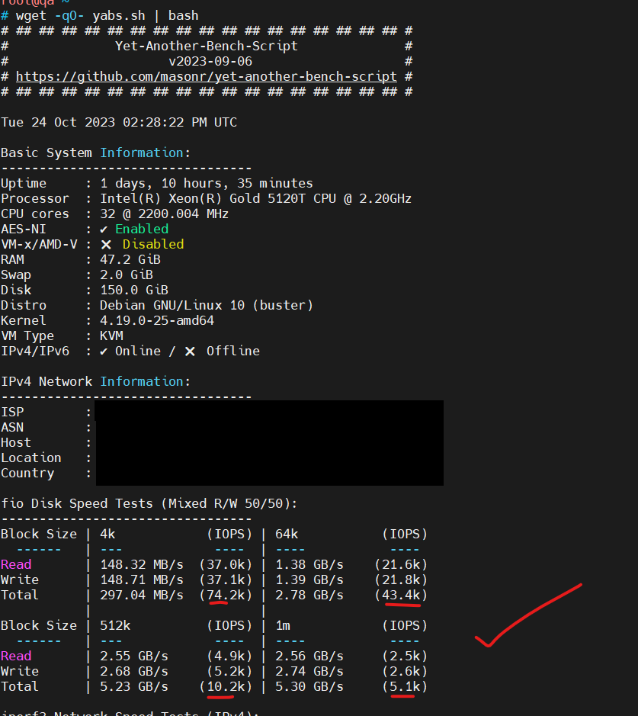638x716 pixels.
Task: Click the X mark before Offline
Action: (190, 351)
